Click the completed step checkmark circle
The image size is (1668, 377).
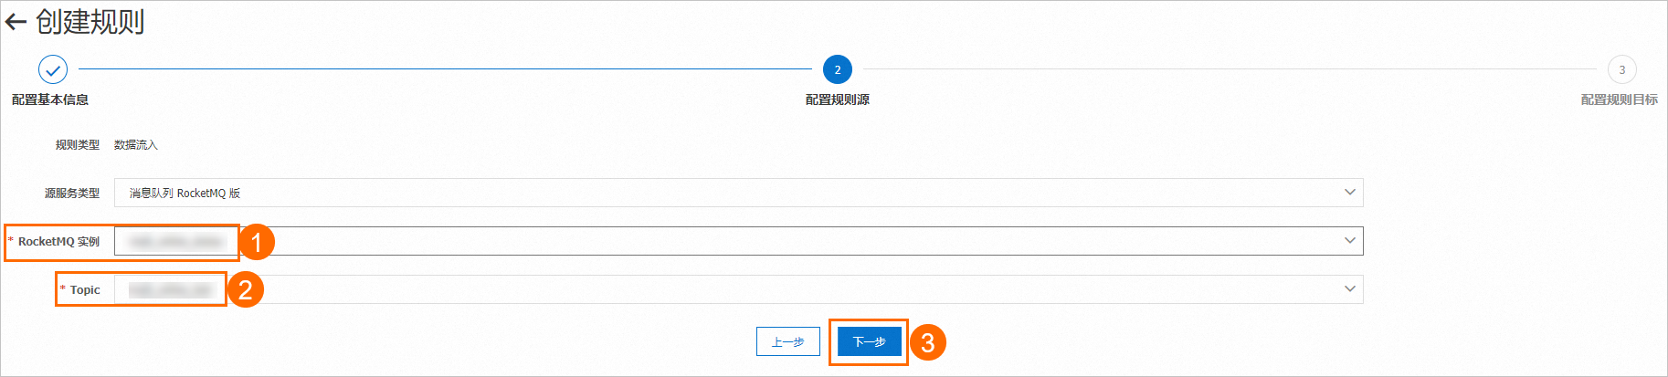tap(53, 69)
